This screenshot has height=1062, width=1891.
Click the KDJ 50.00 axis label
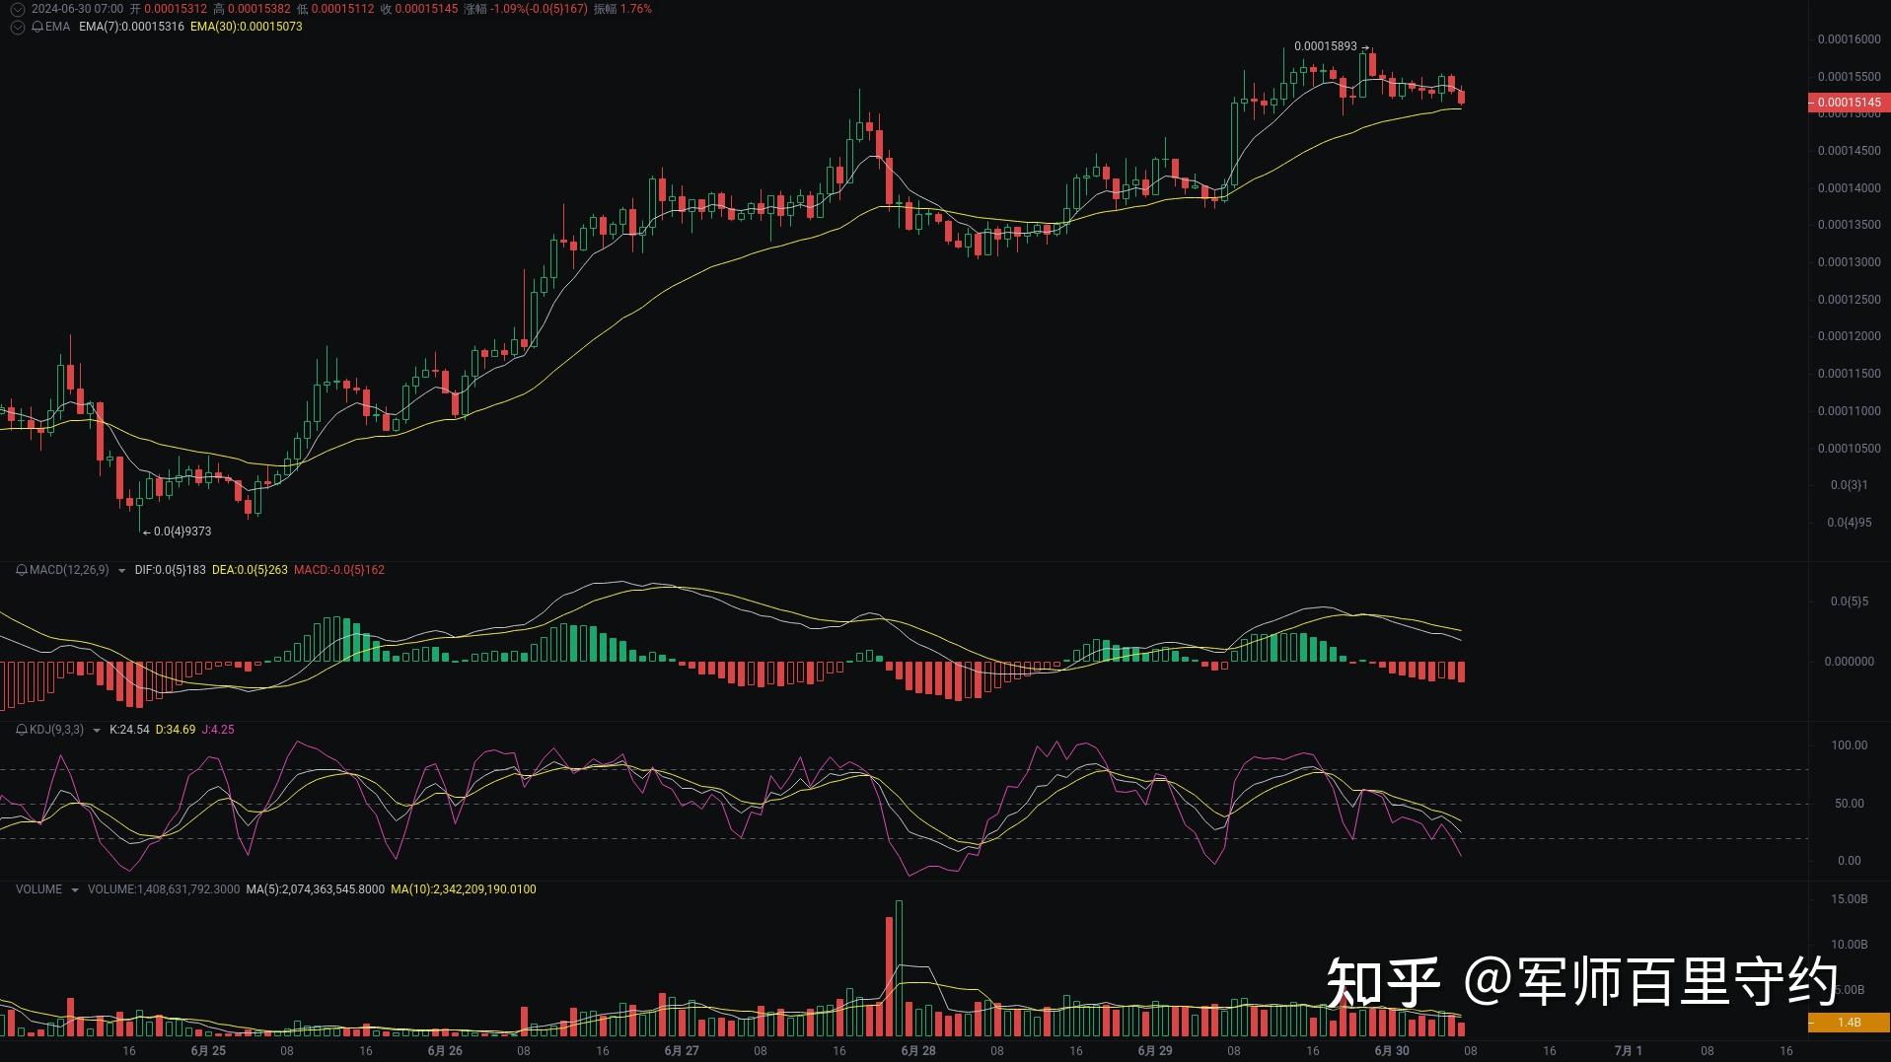coord(1849,804)
